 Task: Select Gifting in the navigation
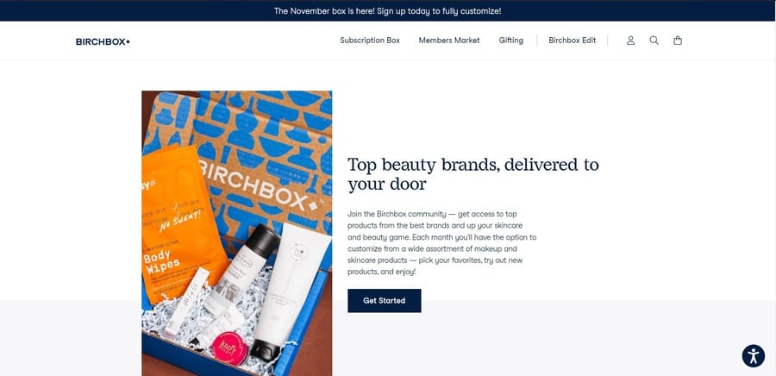[510, 41]
